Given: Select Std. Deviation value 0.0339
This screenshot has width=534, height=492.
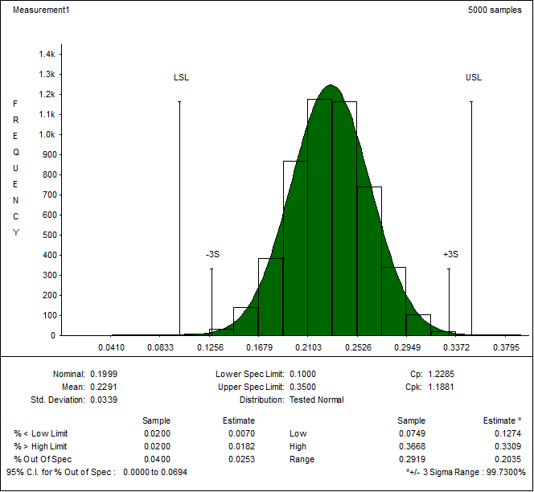Looking at the screenshot, I should pyautogui.click(x=104, y=400).
